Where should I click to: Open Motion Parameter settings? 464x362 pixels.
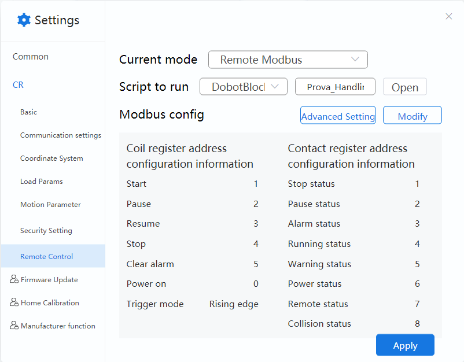click(x=50, y=205)
